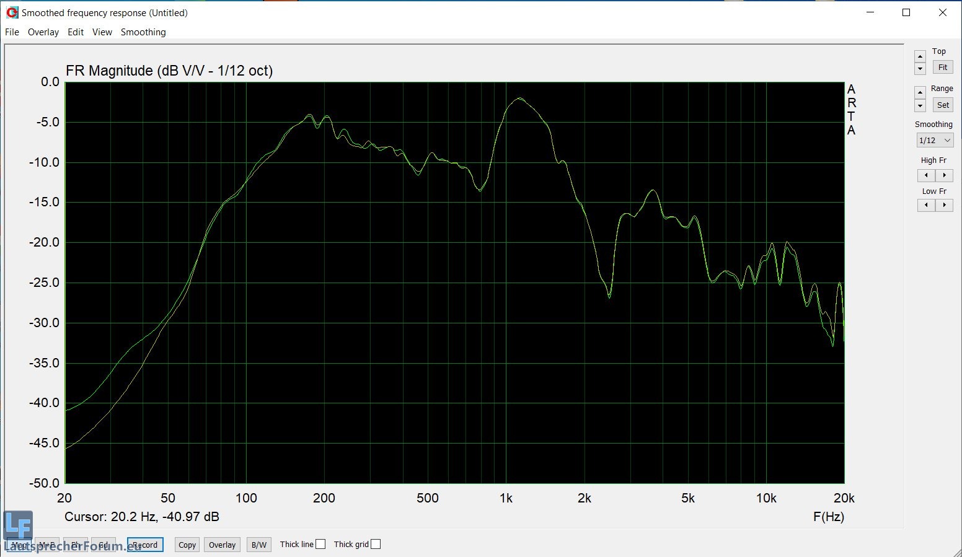Open the Smoothing 1/12 dropdown
The image size is (962, 557).
(x=934, y=141)
